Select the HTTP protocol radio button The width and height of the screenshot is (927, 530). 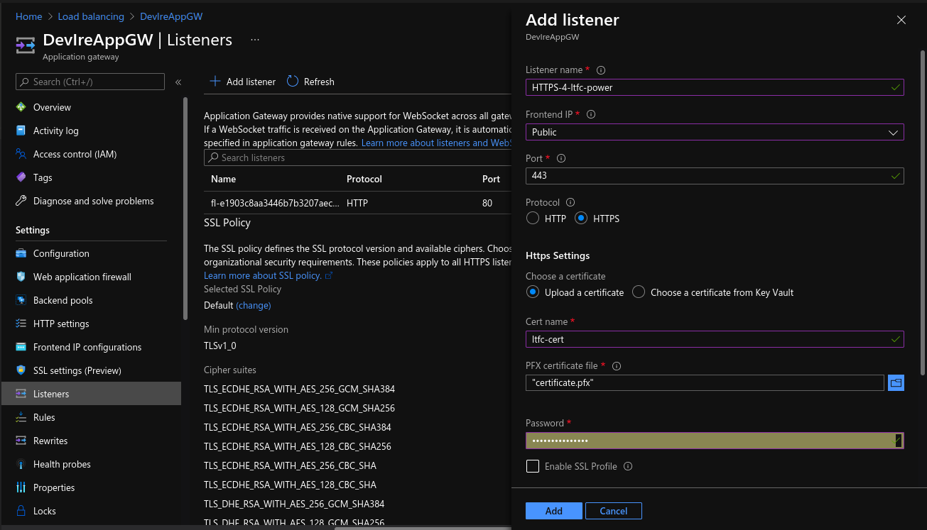pos(533,219)
